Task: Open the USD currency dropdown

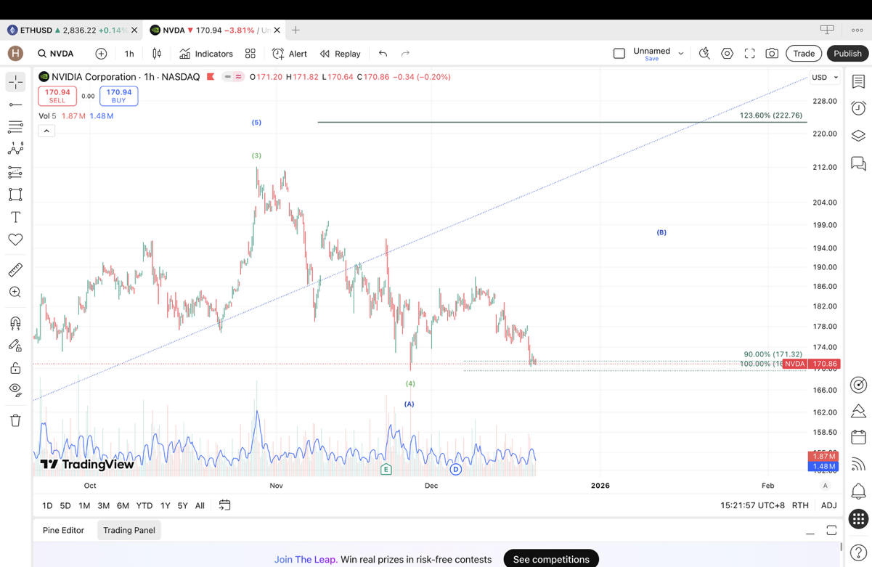Action: click(824, 77)
